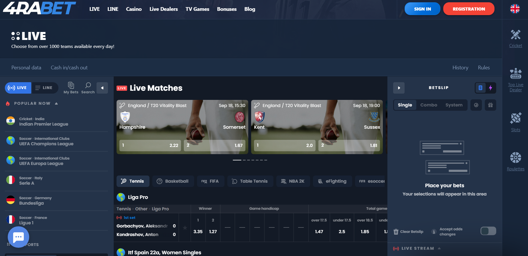This screenshot has width=528, height=256.
Task: Open Cash in/cash out link
Action: [69, 68]
